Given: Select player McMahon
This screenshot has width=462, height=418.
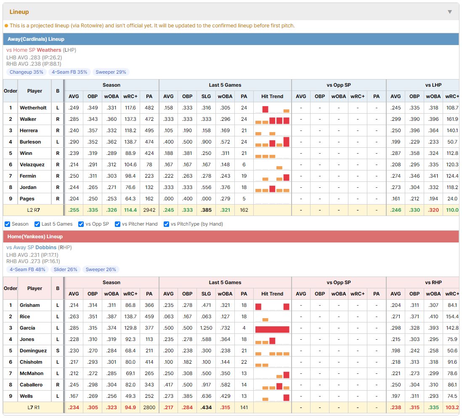Looking at the screenshot, I should click(32, 373).
